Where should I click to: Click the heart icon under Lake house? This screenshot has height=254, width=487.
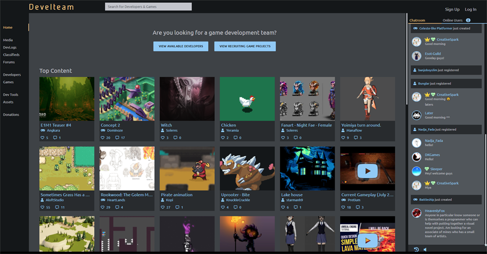click(283, 207)
